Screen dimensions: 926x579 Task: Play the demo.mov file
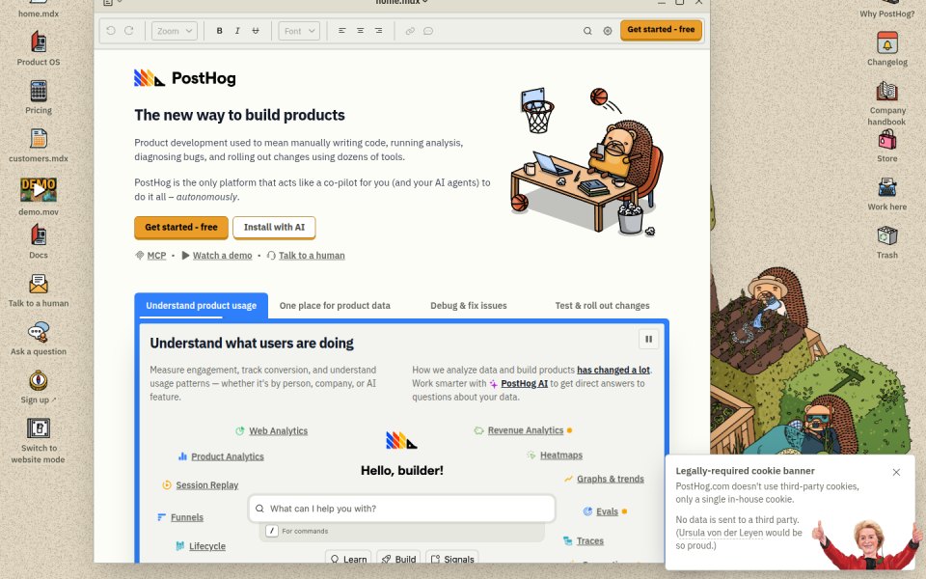(39, 190)
